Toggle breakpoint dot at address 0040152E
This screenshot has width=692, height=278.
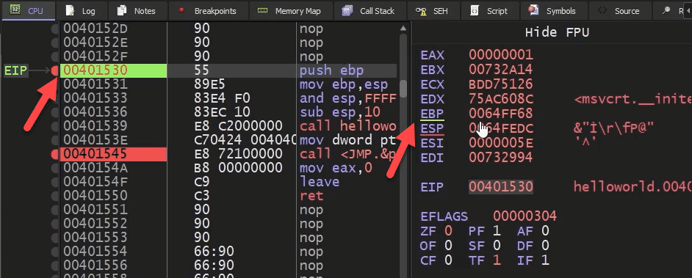point(54,43)
